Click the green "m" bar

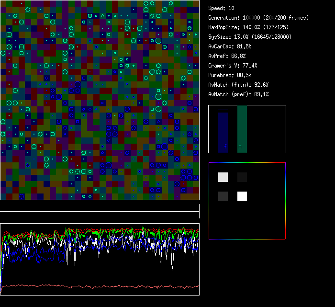tap(242, 129)
